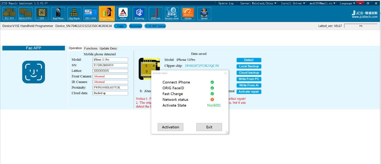Click the Latest_ver: V8.67 text
The height and width of the screenshot is (164, 381).
click(330, 26)
